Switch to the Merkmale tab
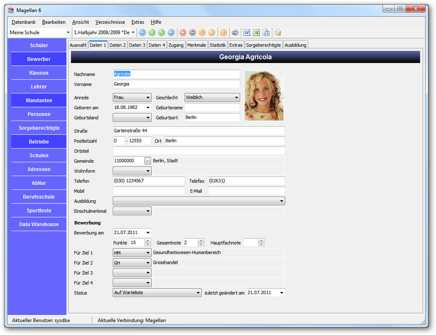436x335 pixels. point(197,45)
